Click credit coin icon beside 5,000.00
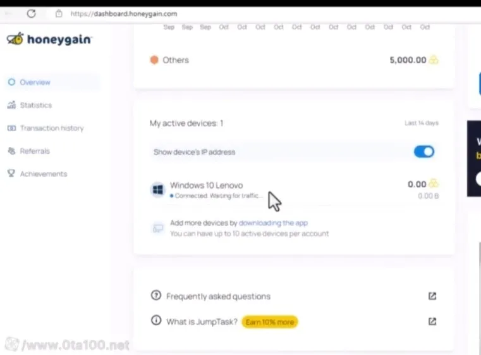This screenshot has height=355, width=481. [434, 60]
